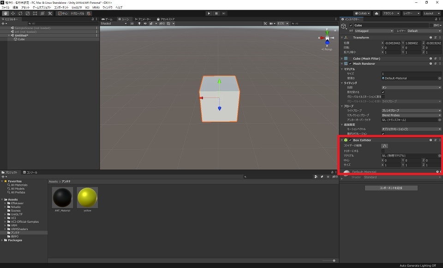Select Cube in the hierarchy
Viewport: 443px width, 268px height.
tap(21, 39)
